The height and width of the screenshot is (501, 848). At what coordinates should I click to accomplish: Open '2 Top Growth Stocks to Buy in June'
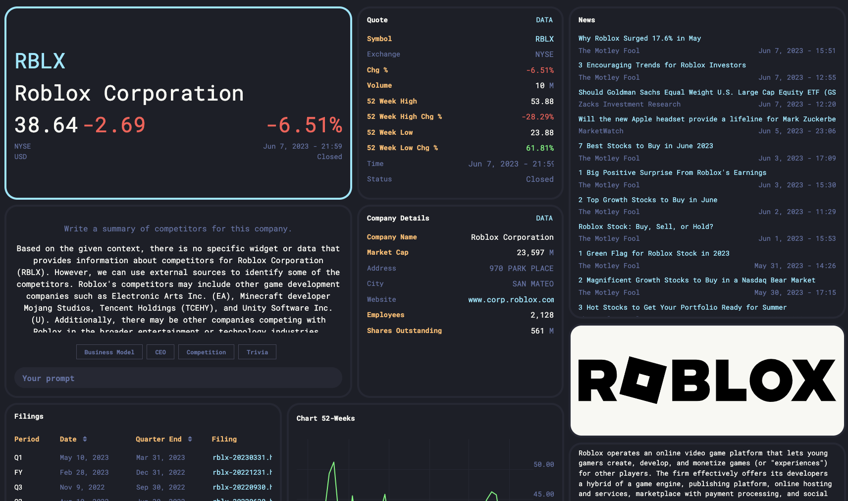[647, 200]
